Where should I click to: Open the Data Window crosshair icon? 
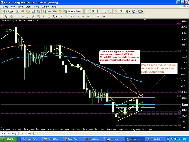point(23,11)
